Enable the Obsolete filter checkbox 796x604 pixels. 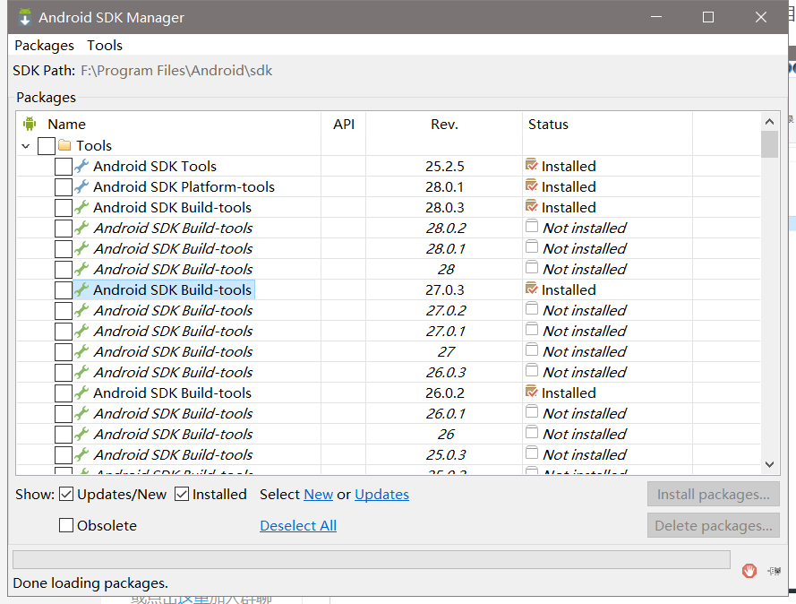pyautogui.click(x=66, y=525)
